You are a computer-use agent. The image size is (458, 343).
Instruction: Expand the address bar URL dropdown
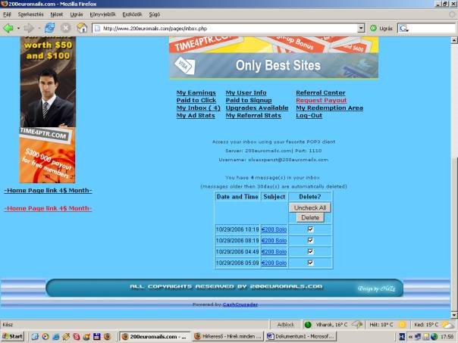(361, 28)
